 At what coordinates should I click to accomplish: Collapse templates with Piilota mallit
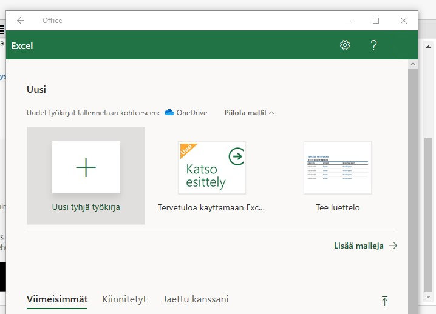coord(249,113)
